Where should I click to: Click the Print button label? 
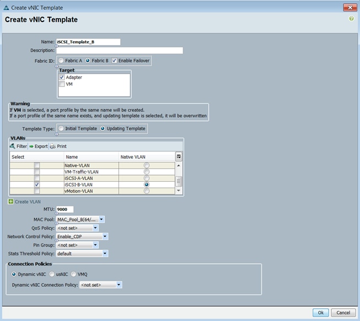(62, 146)
